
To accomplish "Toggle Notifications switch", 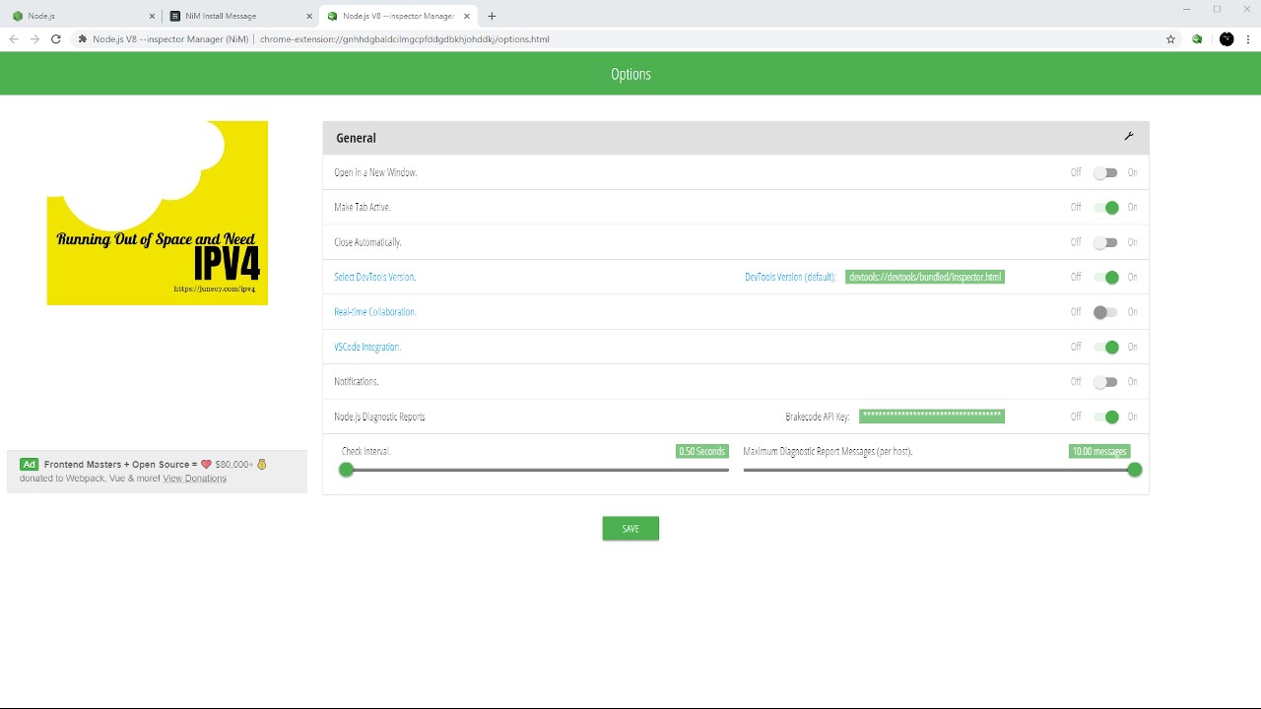I will [x=1105, y=382].
